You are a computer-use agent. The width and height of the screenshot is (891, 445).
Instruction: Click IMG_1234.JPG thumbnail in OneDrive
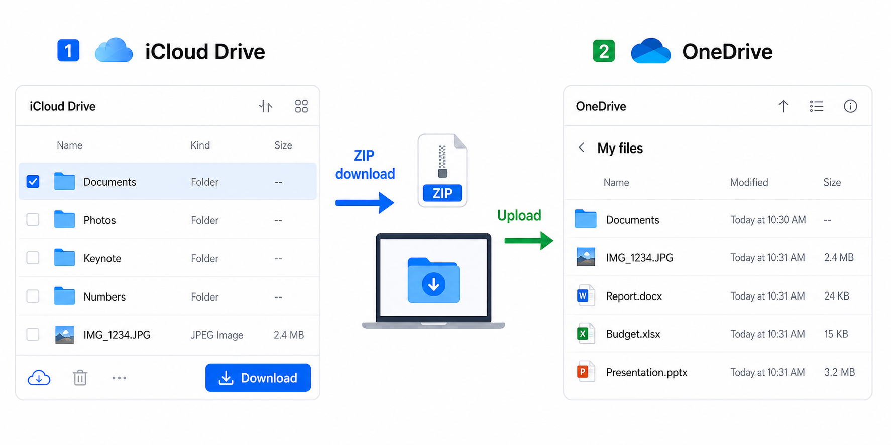[586, 257]
